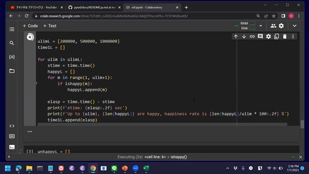The image size is (309, 174).
Task: Share this page icon in address bar
Action: pyautogui.click(x=266, y=16)
